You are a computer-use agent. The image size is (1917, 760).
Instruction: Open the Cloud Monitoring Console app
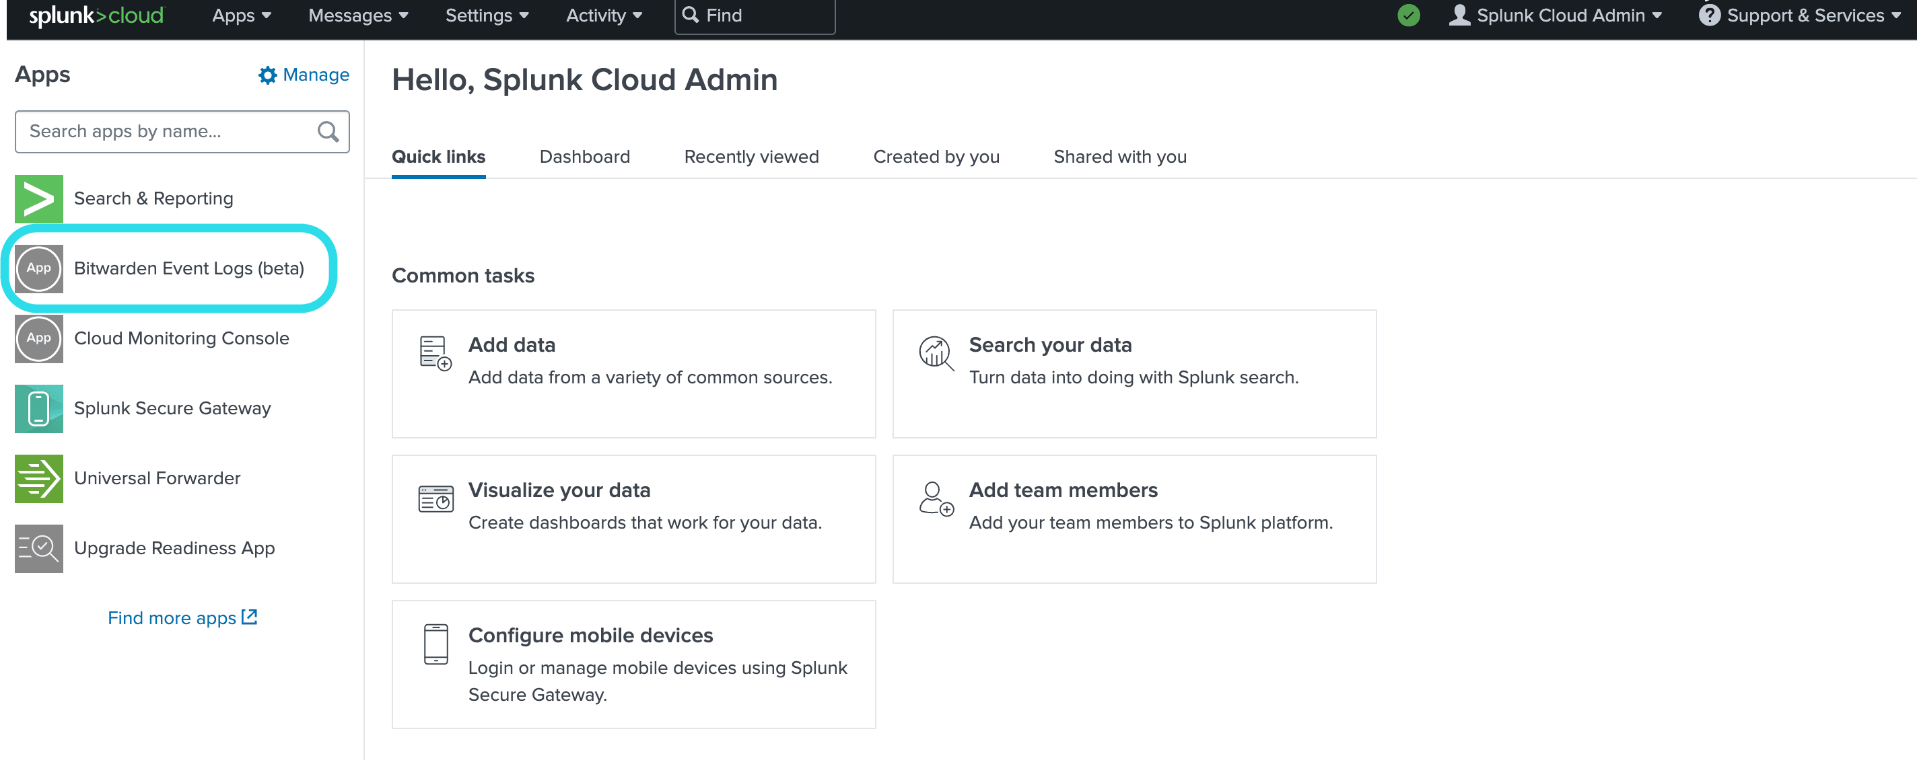pos(181,338)
